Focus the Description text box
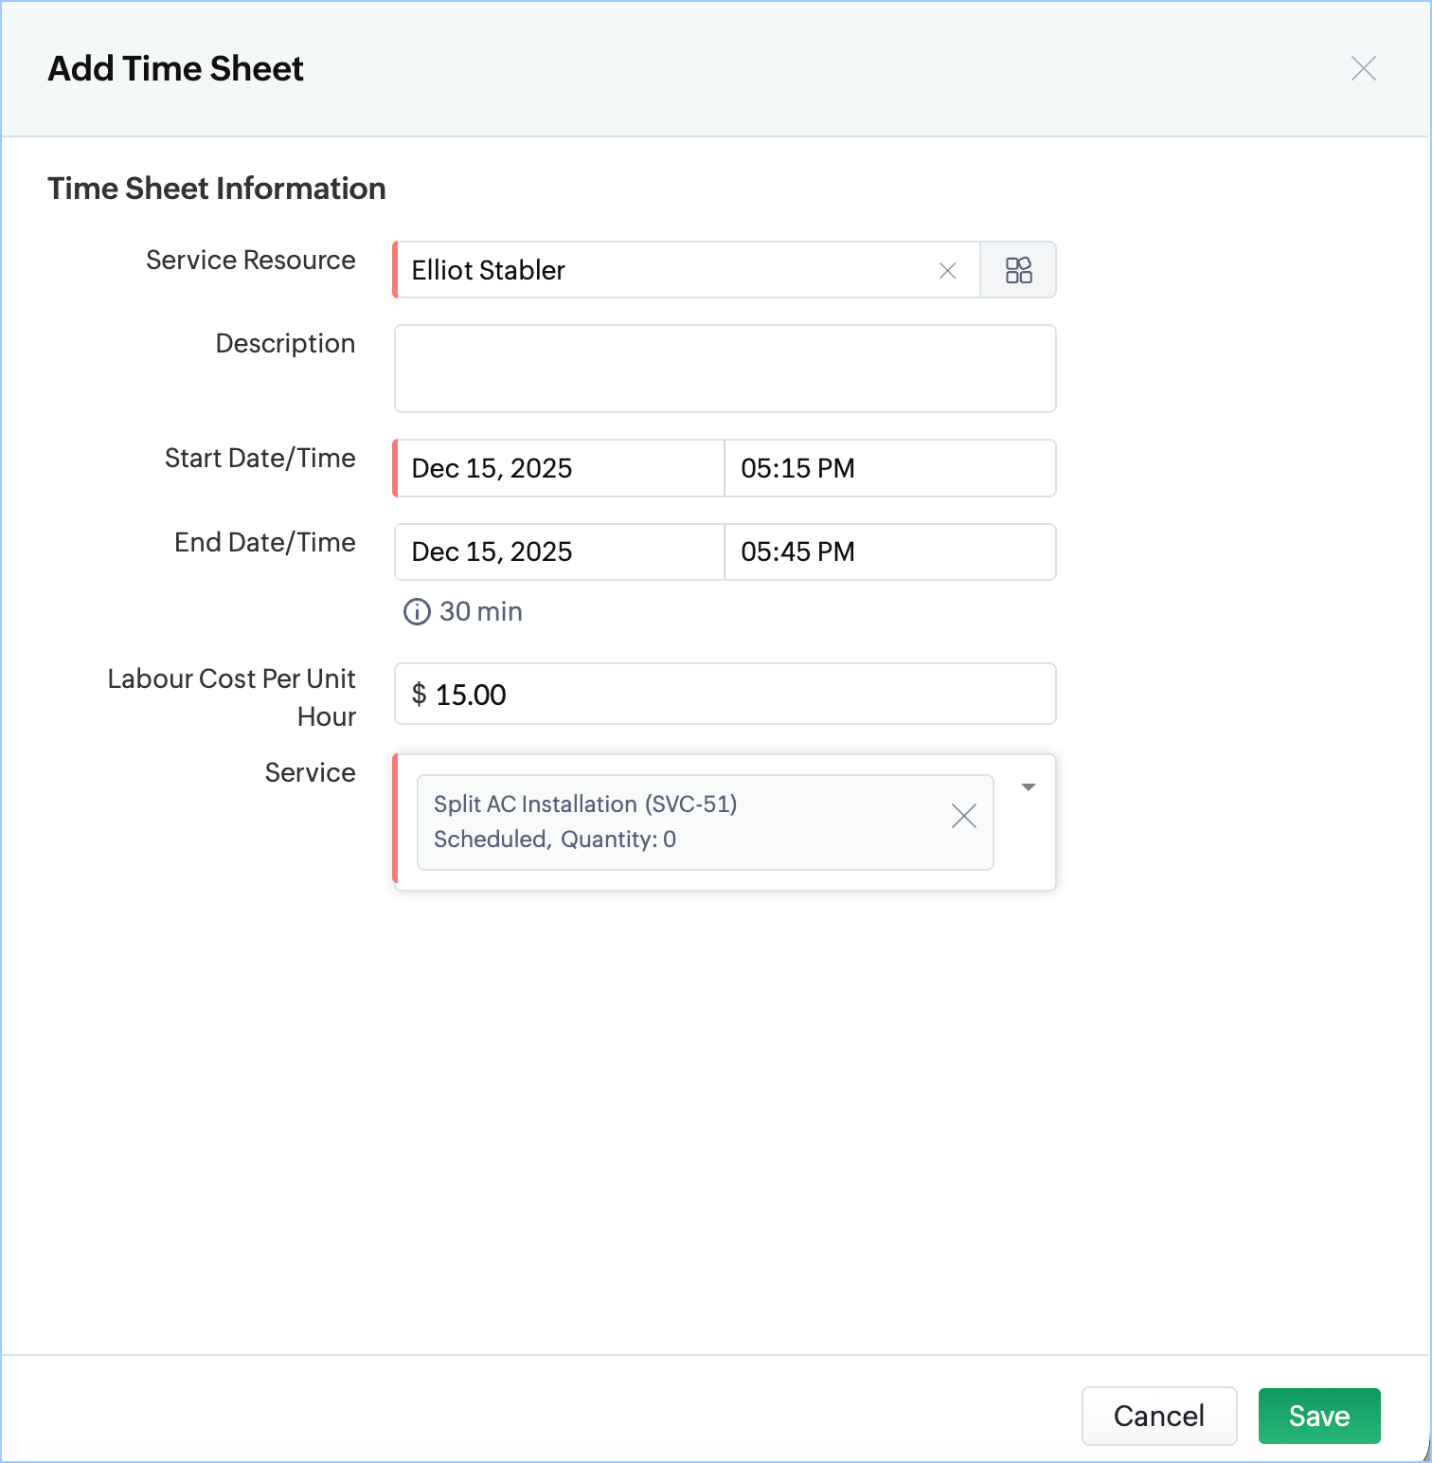 pyautogui.click(x=725, y=369)
